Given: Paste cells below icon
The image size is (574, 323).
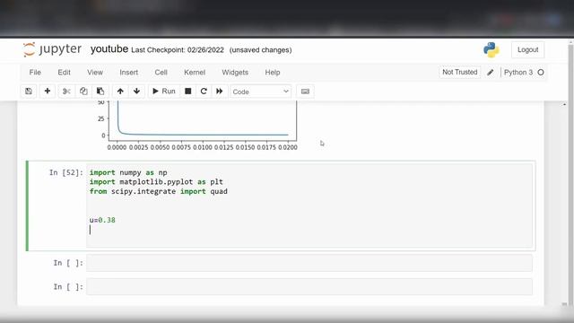Looking at the screenshot, I should coord(100,92).
